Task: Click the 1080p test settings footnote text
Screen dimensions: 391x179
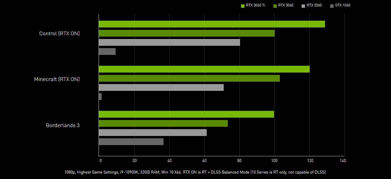Action: click(x=195, y=172)
